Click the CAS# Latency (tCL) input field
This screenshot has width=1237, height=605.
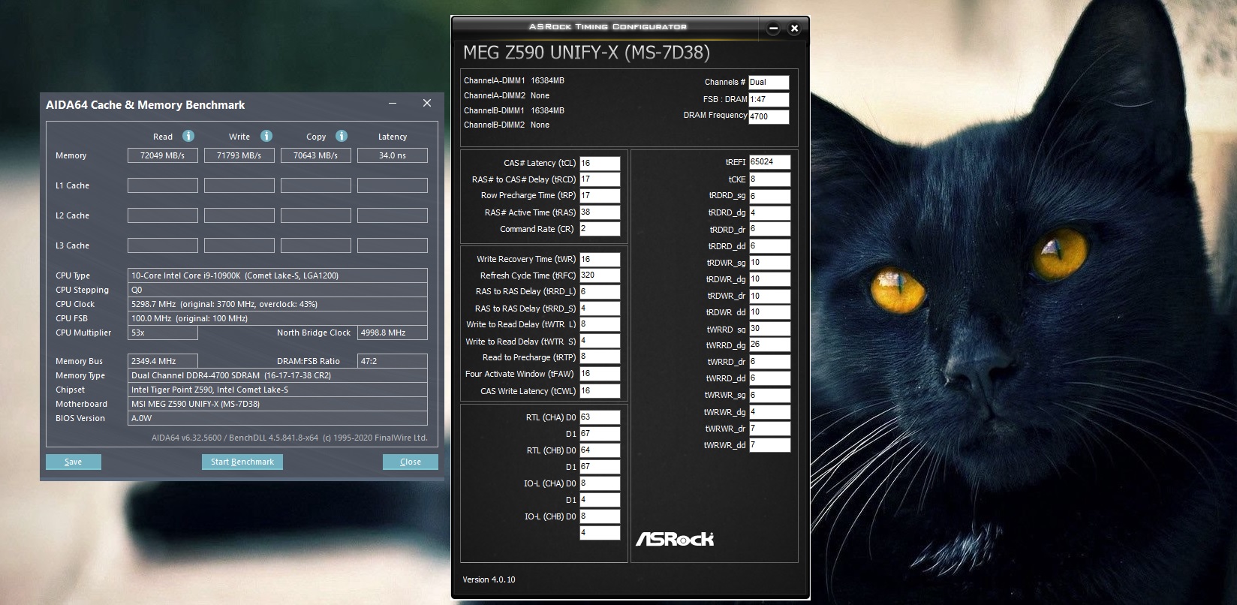600,163
